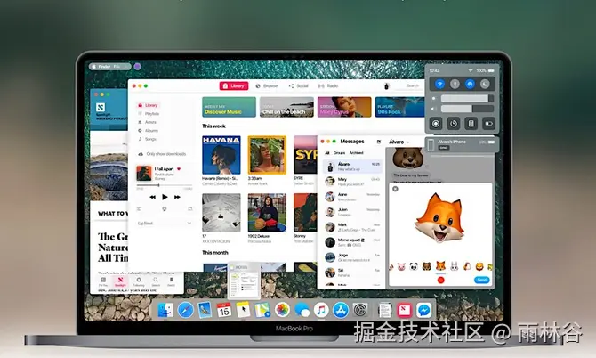Open the Havana album cover
Image resolution: width=596 pixels, height=358 pixels.
pyautogui.click(x=221, y=155)
